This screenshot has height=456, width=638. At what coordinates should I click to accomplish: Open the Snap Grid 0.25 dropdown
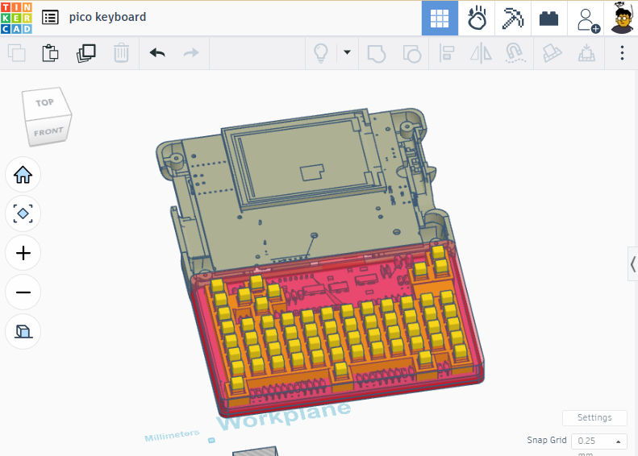[599, 441]
